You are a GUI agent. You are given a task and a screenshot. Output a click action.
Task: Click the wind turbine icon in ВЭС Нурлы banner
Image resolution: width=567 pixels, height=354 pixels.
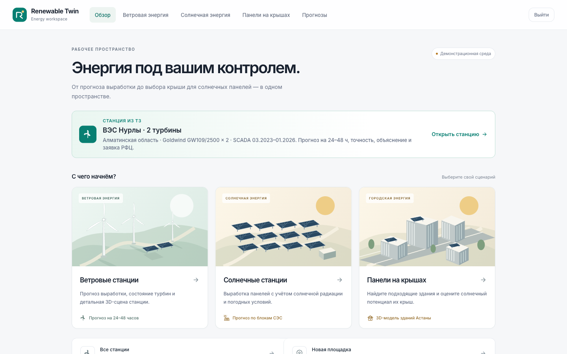point(88,134)
